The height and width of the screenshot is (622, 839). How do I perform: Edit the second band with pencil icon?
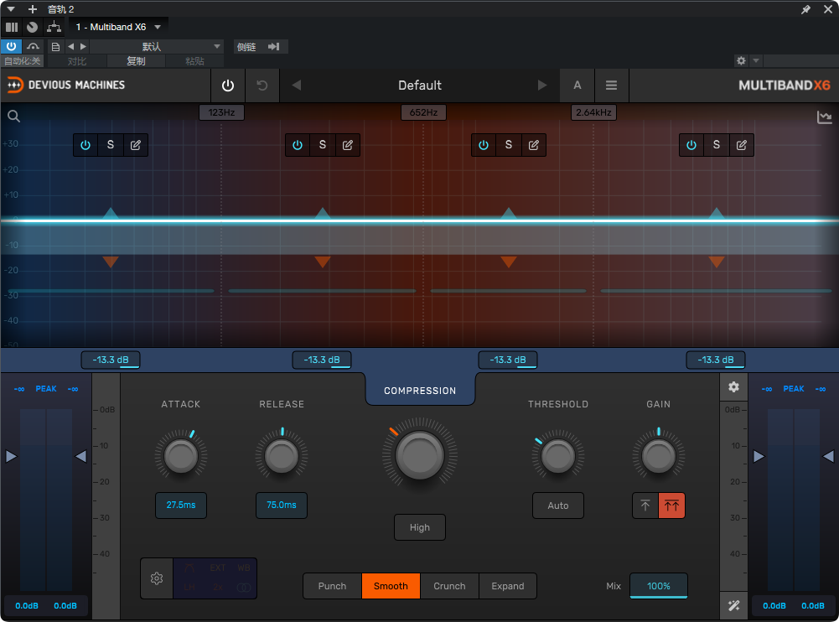click(x=347, y=145)
